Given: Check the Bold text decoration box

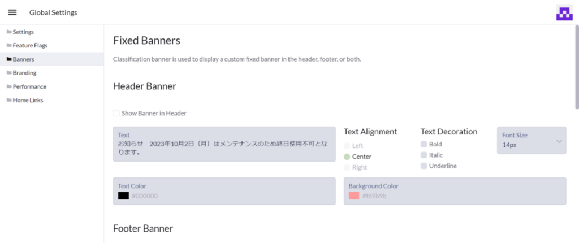Looking at the screenshot, I should point(424,144).
